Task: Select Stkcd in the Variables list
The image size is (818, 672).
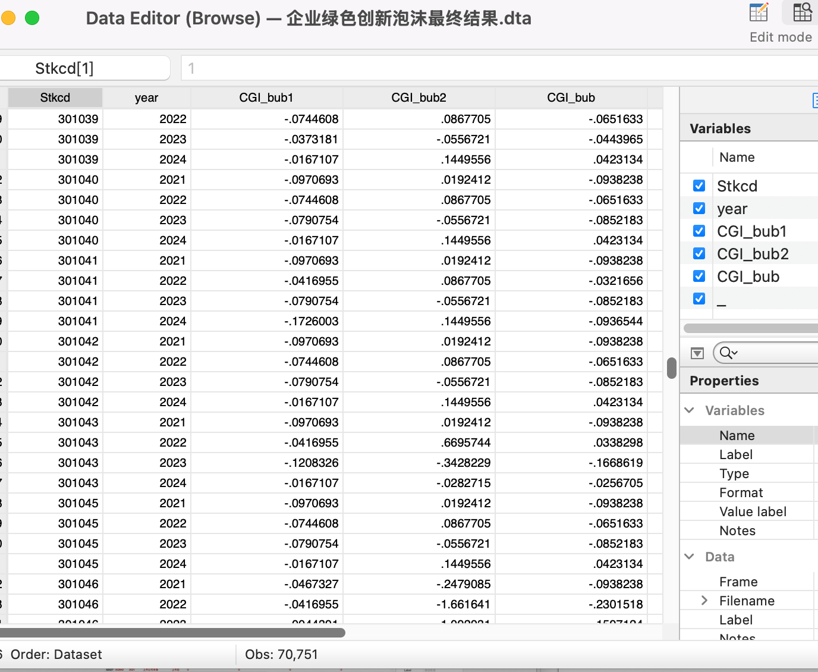Action: pyautogui.click(x=737, y=186)
